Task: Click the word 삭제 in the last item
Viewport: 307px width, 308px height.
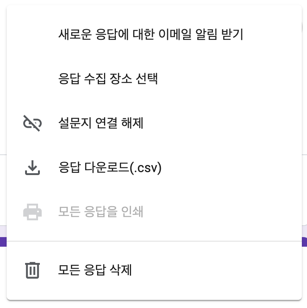Action: tap(121, 270)
